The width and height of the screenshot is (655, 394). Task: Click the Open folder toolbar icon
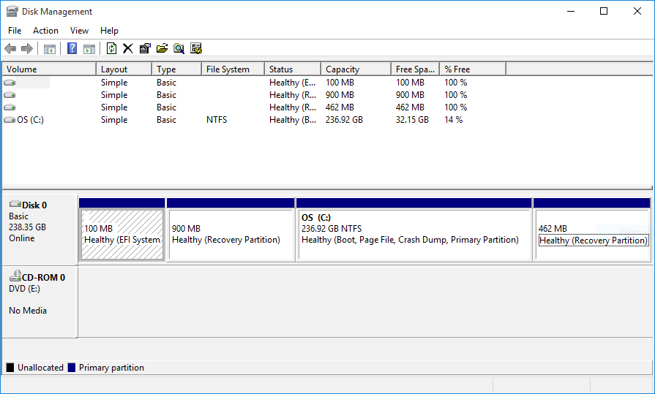(x=162, y=49)
